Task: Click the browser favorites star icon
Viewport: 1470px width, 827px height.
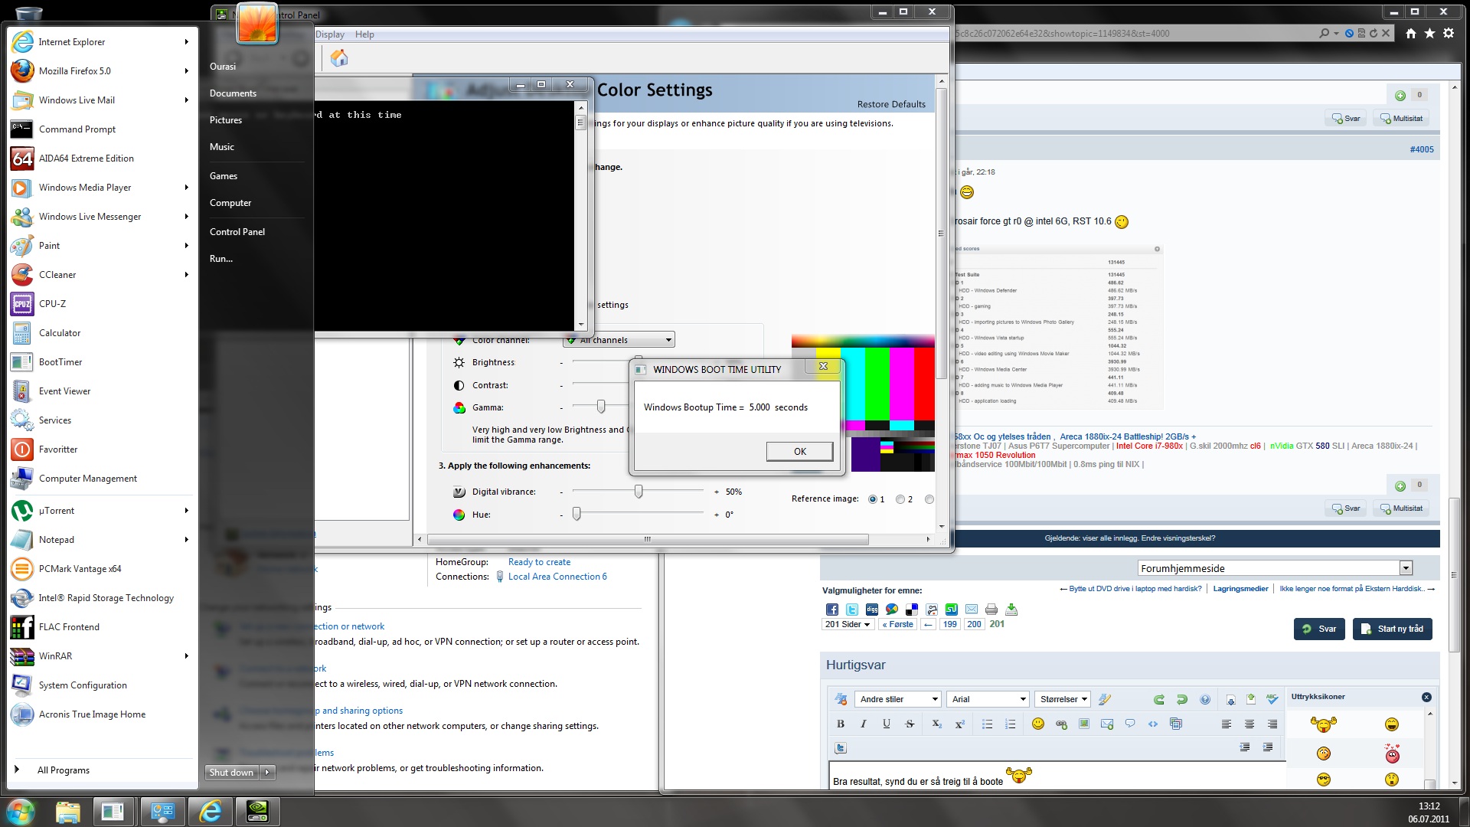Action: pos(1429,33)
